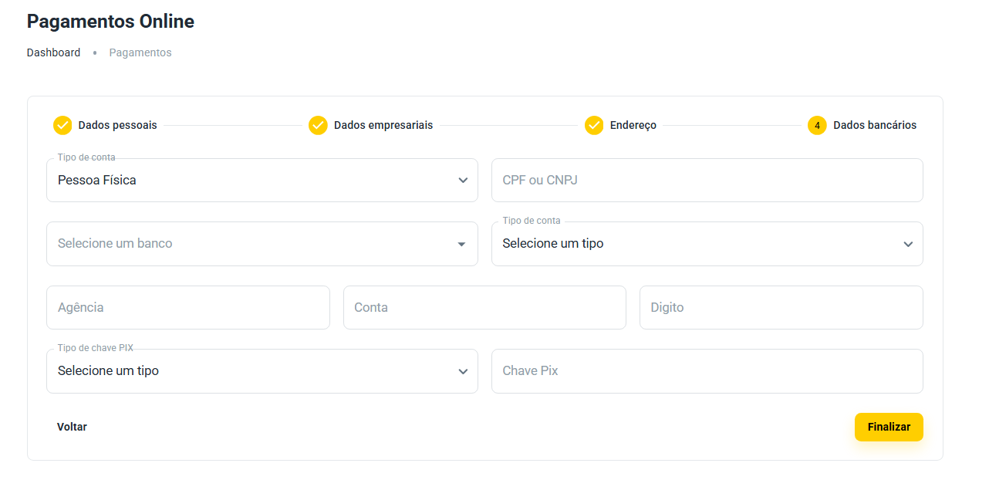This screenshot has height=480, width=989.
Task: Click into the Agência input field
Action: 187,308
